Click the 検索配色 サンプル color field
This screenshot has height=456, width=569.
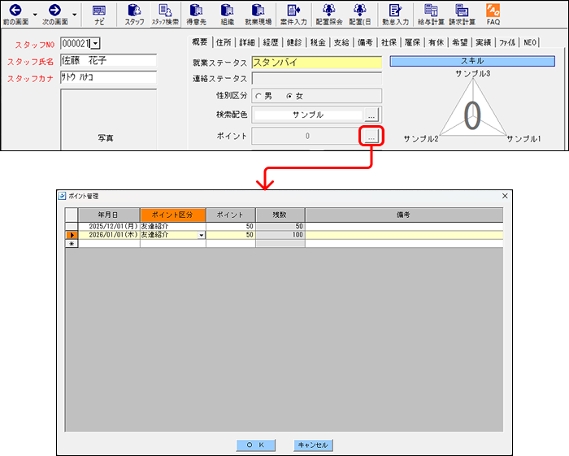(x=308, y=115)
